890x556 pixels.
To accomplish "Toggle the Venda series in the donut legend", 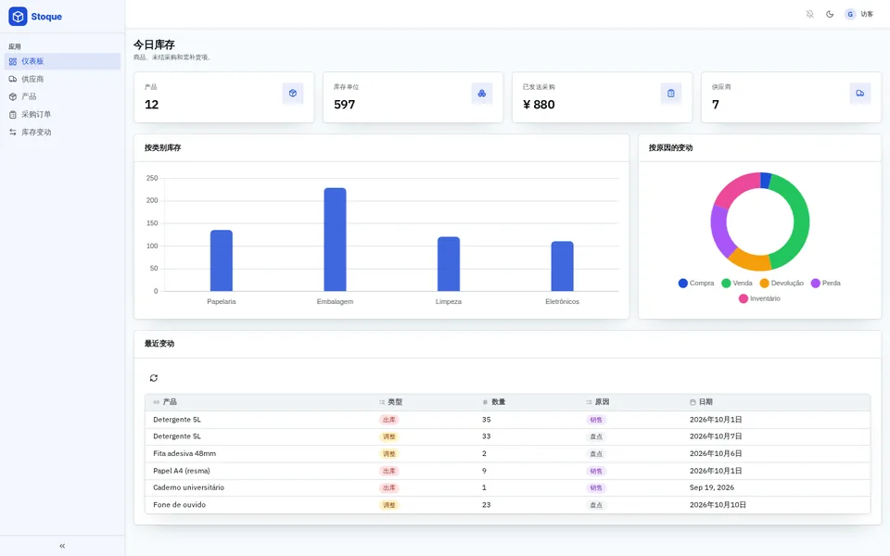I will click(x=737, y=284).
